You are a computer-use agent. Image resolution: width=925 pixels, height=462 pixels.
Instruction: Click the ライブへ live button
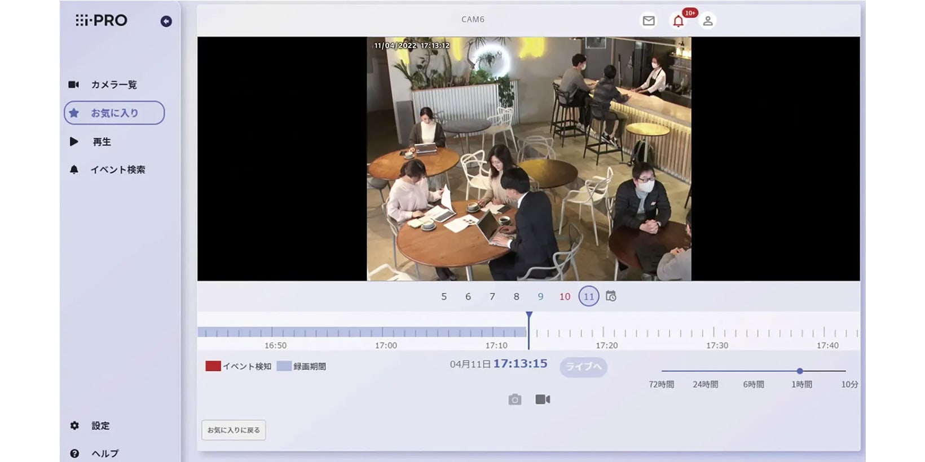click(x=583, y=367)
